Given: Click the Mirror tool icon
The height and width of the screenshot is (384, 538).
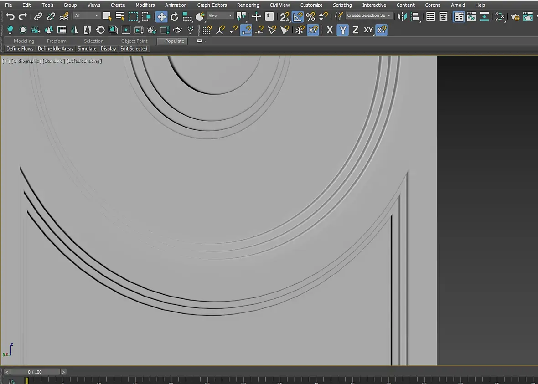Looking at the screenshot, I should [402, 17].
